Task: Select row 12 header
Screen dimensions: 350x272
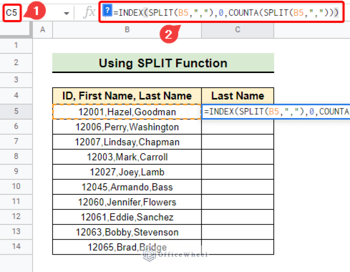Action: pyautogui.click(x=16, y=217)
